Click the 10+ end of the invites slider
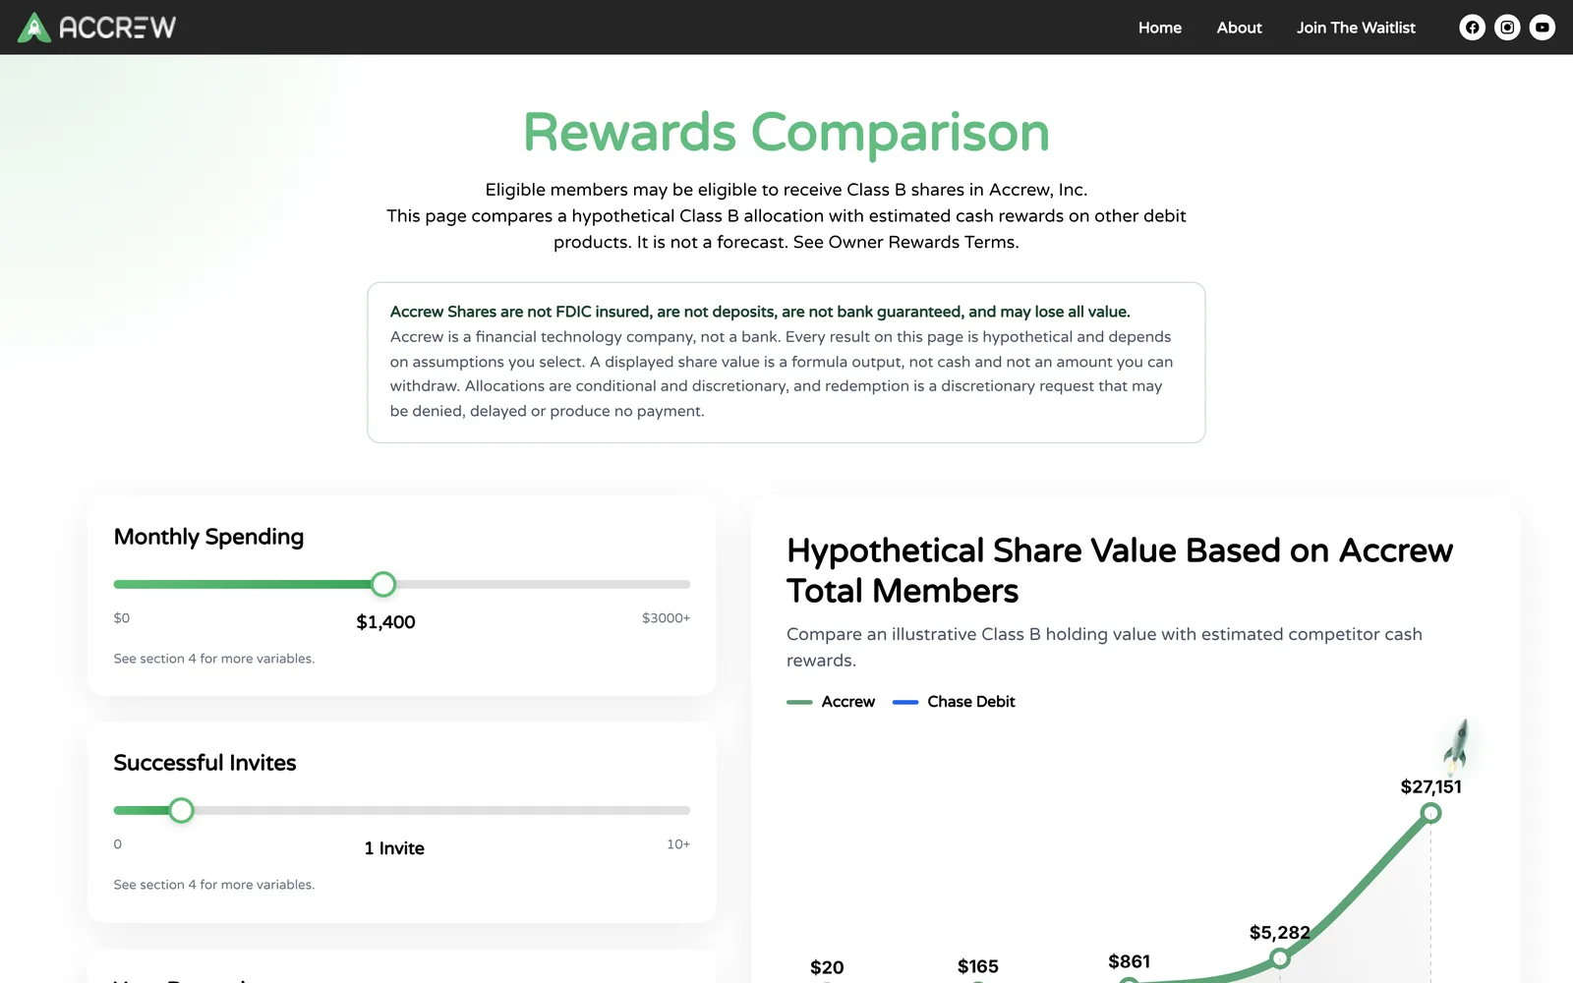This screenshot has height=983, width=1573. 678,844
